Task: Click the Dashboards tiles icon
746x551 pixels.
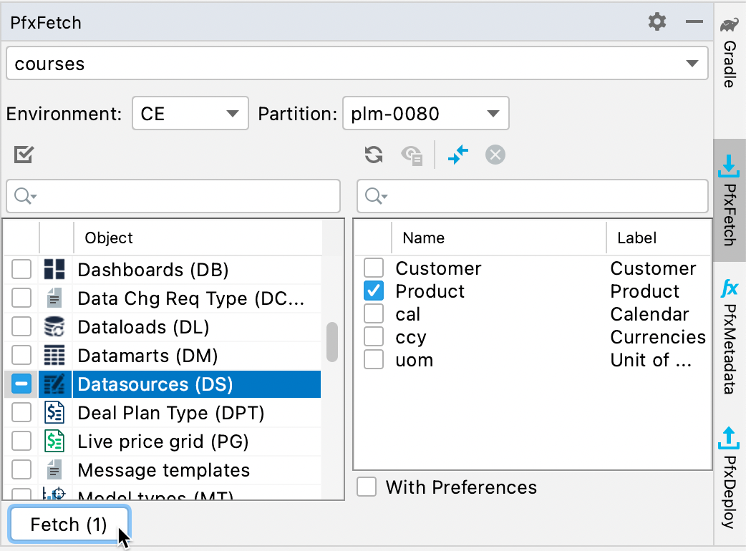Action: click(54, 270)
